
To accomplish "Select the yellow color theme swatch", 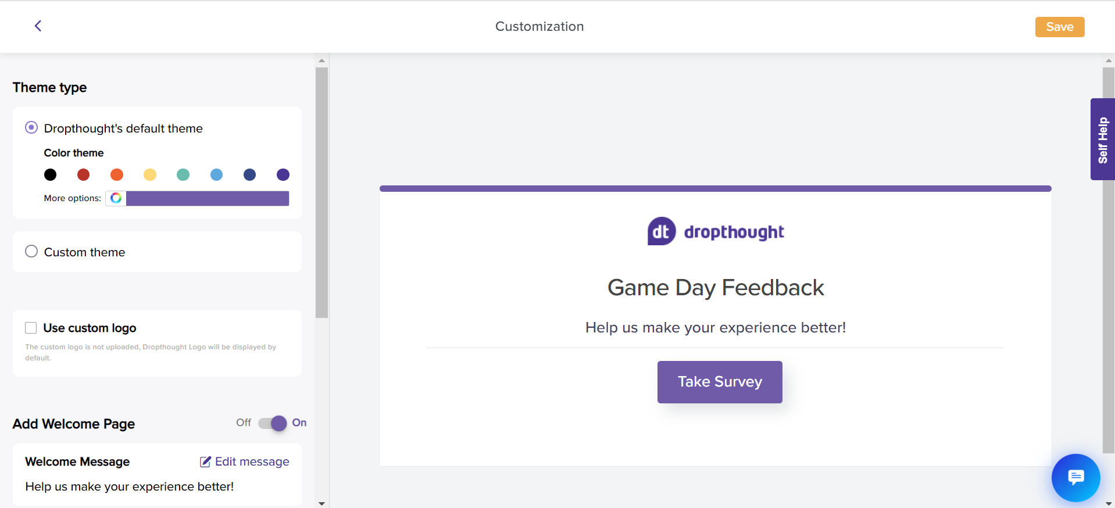I will click(x=150, y=175).
